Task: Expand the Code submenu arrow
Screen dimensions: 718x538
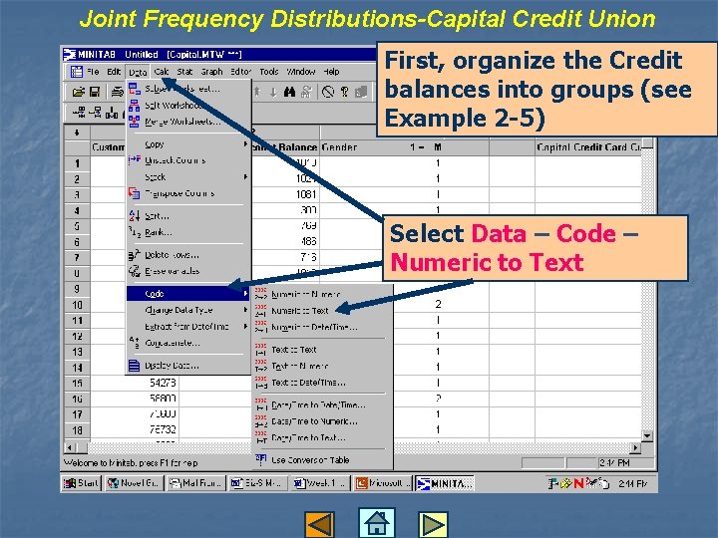Action: pos(246,293)
